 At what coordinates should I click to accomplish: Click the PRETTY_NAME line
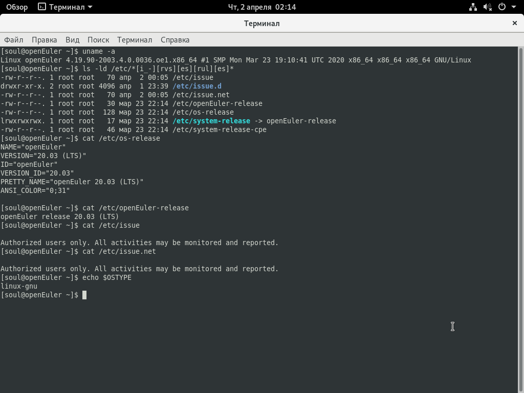click(x=72, y=182)
